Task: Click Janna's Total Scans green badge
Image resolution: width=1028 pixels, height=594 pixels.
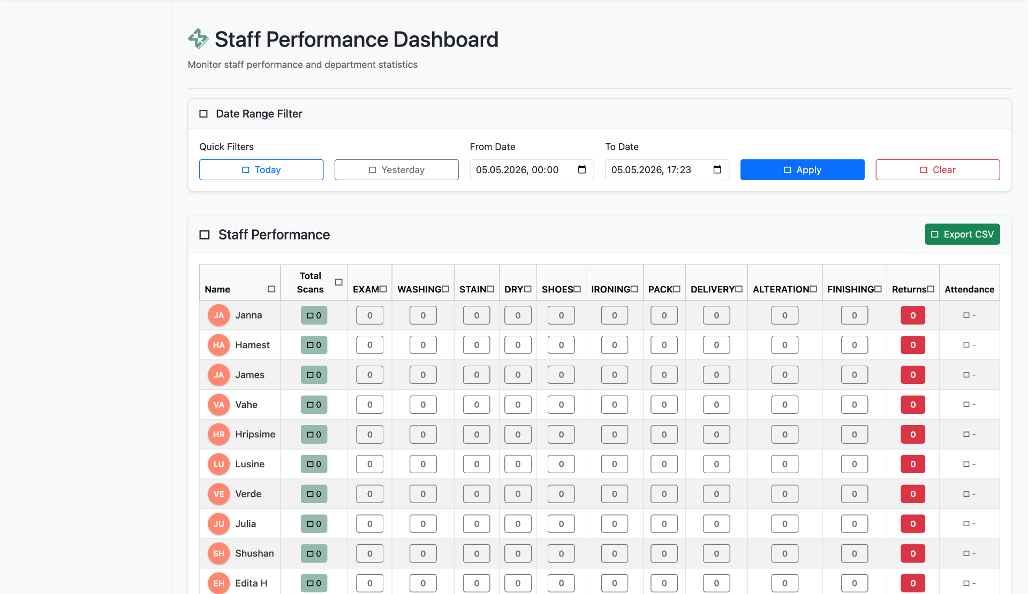Action: click(314, 315)
